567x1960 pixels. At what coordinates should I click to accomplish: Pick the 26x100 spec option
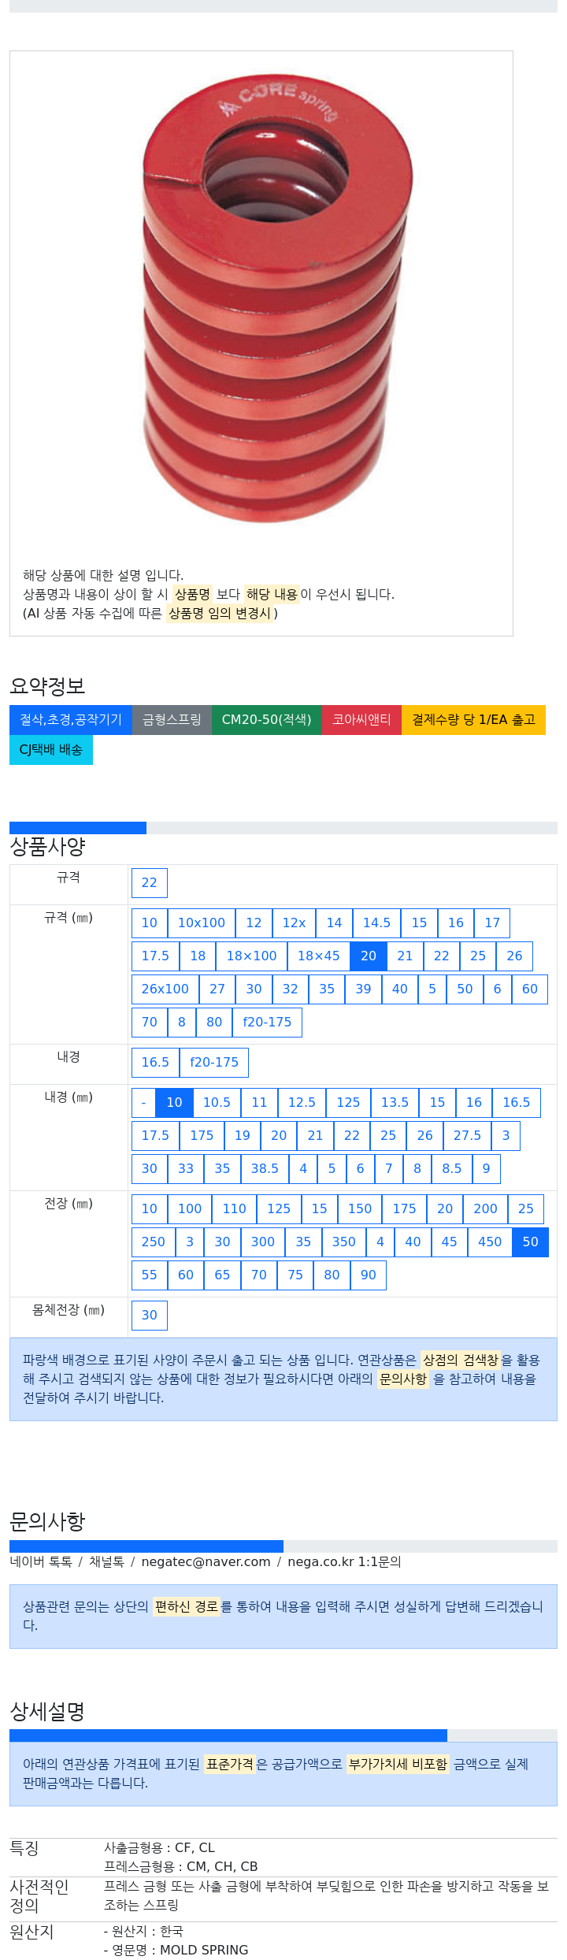(x=165, y=989)
